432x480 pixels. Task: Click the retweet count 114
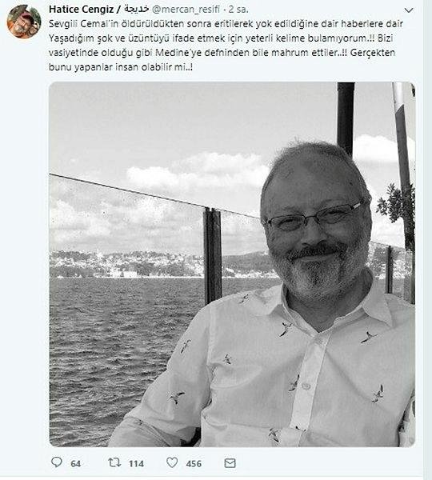click(x=136, y=463)
